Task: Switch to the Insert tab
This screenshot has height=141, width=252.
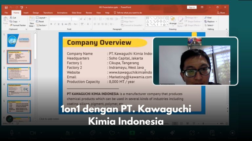Action: (26, 13)
